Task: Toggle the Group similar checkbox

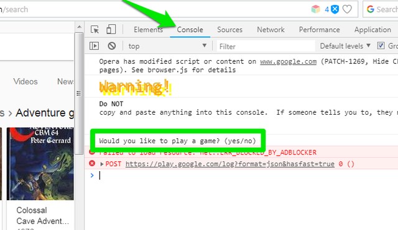Action: [x=381, y=46]
